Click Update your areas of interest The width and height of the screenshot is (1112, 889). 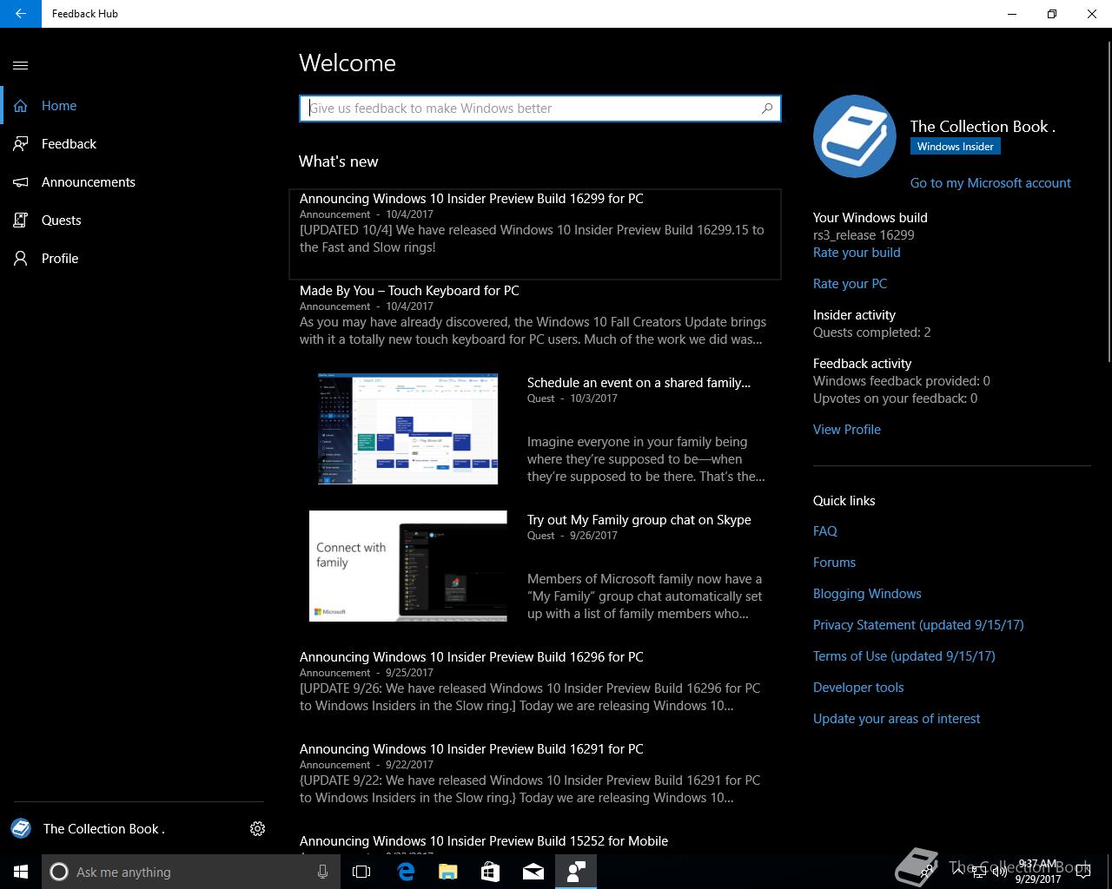pos(897,719)
